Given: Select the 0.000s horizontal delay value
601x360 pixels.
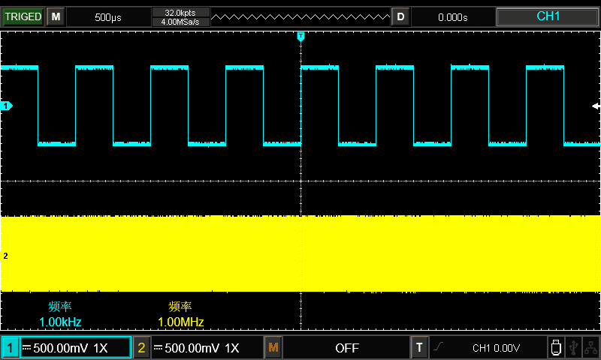Looking at the screenshot, I should (x=452, y=16).
